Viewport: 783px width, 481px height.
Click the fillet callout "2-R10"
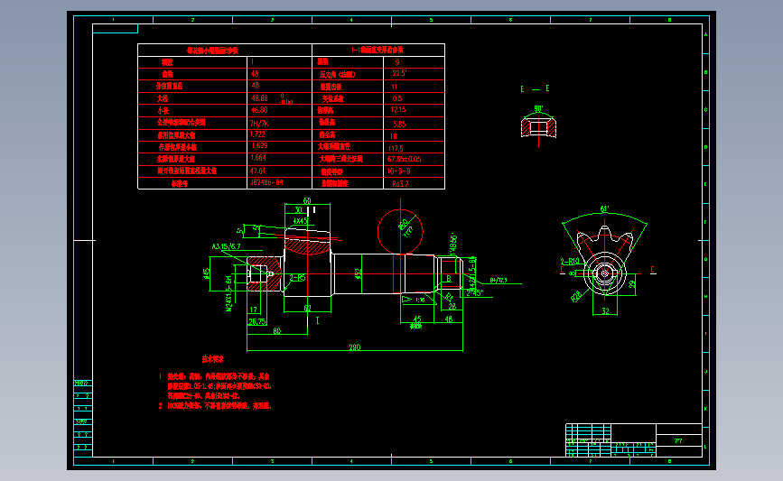coord(570,262)
